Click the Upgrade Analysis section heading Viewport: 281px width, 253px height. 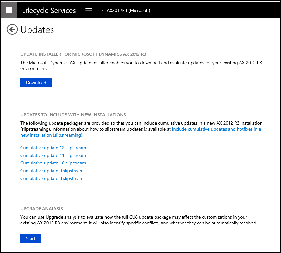(41, 209)
